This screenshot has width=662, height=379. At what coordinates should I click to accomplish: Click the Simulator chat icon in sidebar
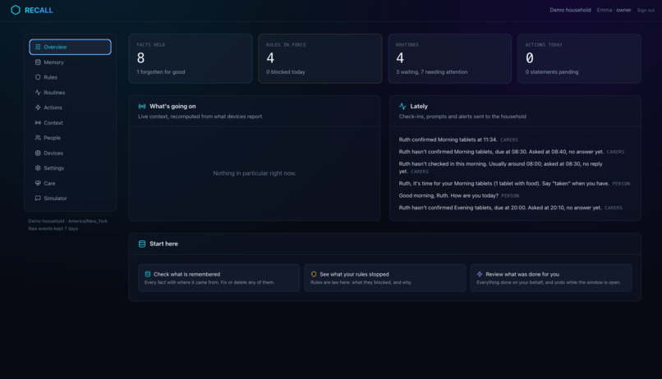[x=38, y=199]
